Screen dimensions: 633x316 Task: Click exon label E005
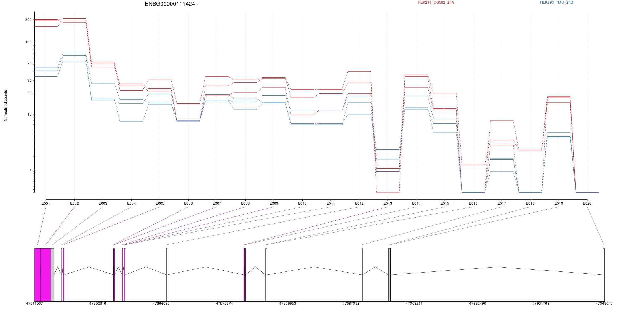[x=160, y=203]
